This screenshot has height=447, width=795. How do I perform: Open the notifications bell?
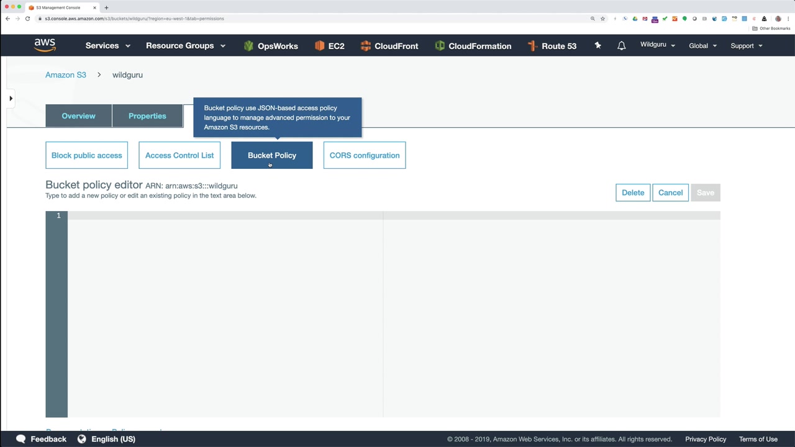point(621,46)
